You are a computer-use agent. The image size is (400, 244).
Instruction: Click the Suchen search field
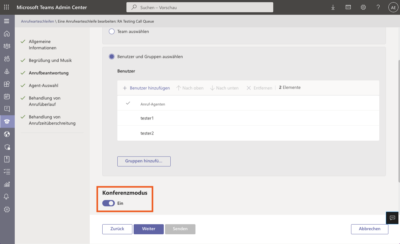coord(200,7)
